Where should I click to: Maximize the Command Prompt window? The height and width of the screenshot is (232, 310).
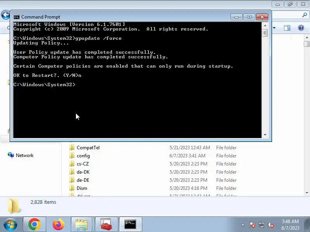(x=249, y=17)
